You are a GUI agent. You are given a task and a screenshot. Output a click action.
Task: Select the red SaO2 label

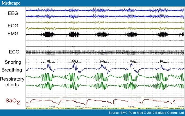tap(12, 101)
